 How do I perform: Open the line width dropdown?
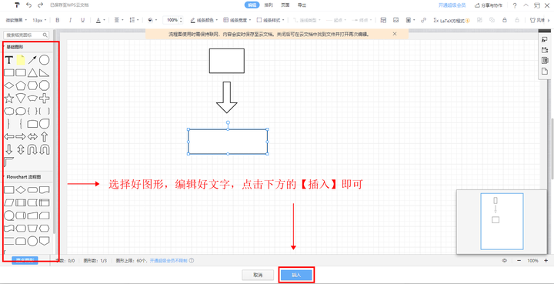tap(238, 20)
